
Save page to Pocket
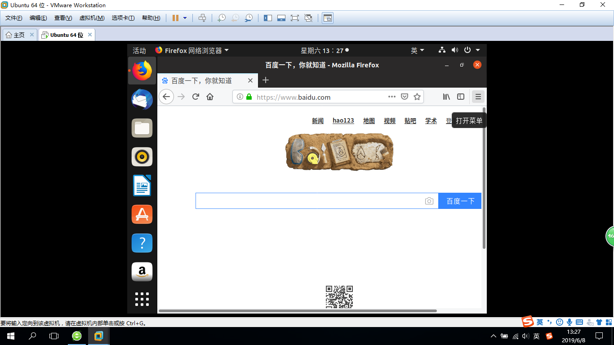click(405, 97)
